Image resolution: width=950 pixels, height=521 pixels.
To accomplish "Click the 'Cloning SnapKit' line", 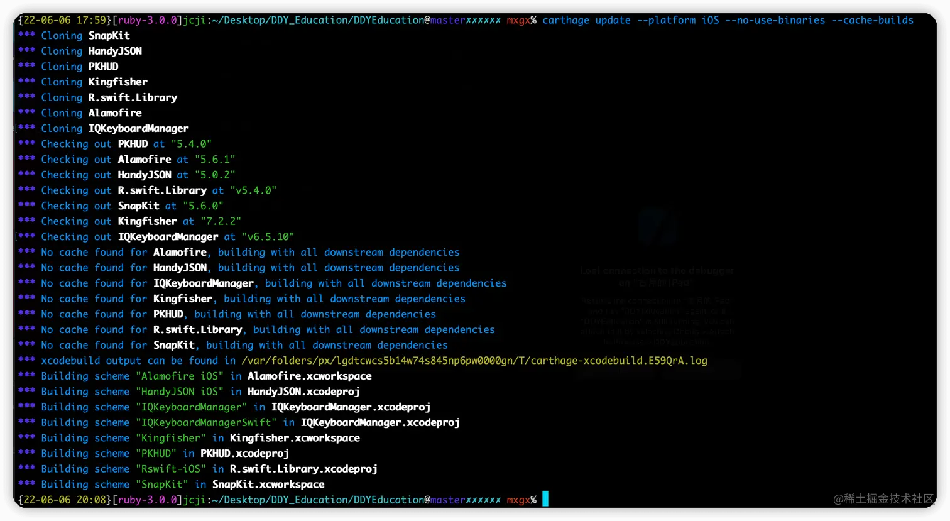I will click(x=74, y=35).
